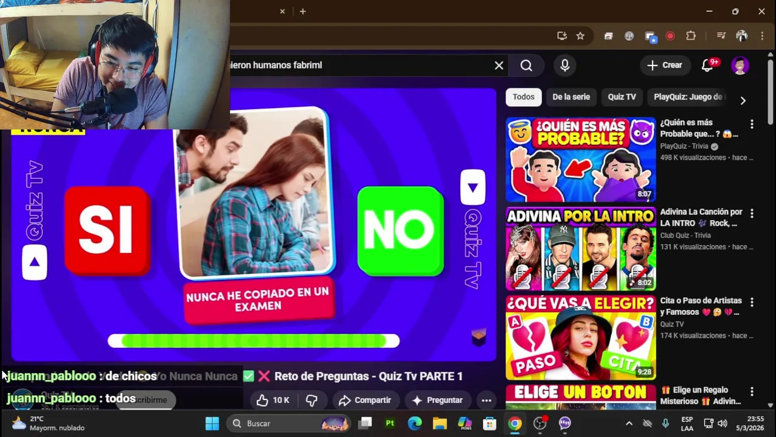The image size is (776, 437).
Task: Open the Club Quiz - Trivia channel
Action: point(685,235)
